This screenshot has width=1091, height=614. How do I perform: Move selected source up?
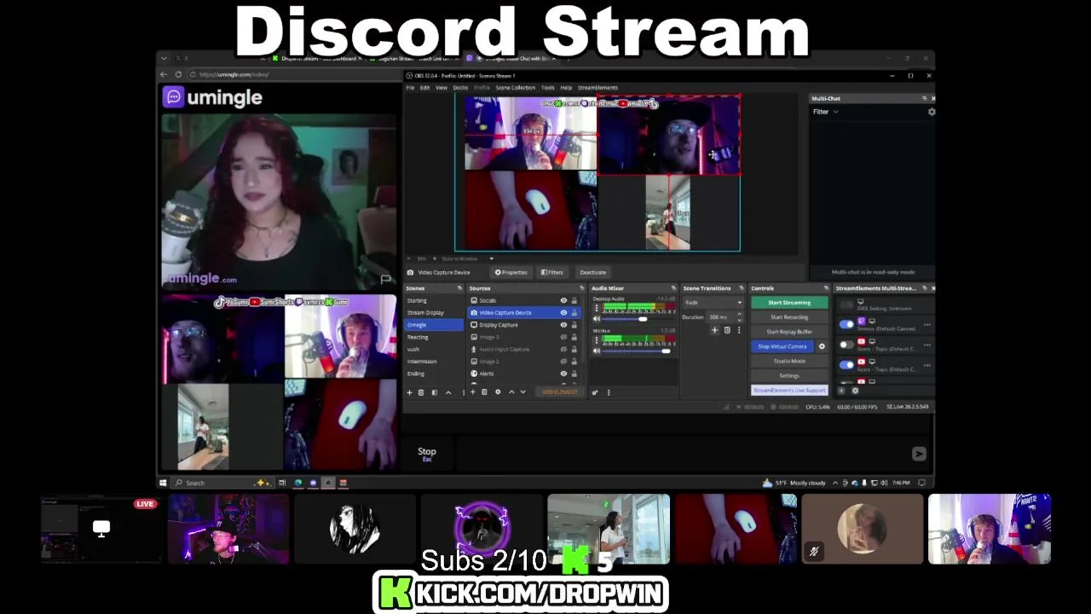[511, 392]
